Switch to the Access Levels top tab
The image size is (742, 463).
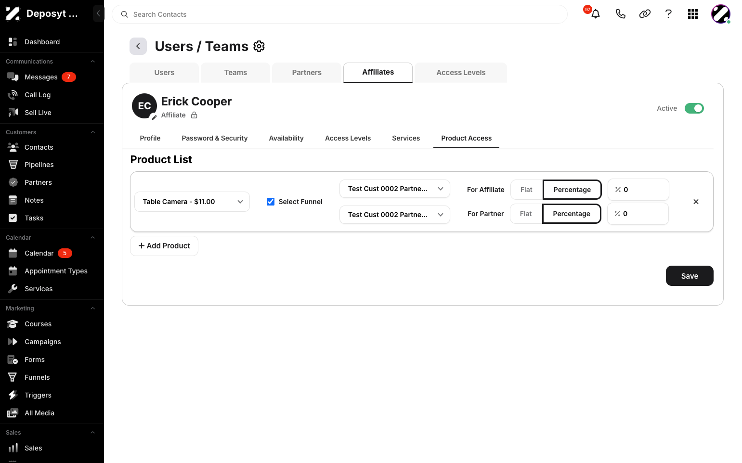[x=461, y=73]
